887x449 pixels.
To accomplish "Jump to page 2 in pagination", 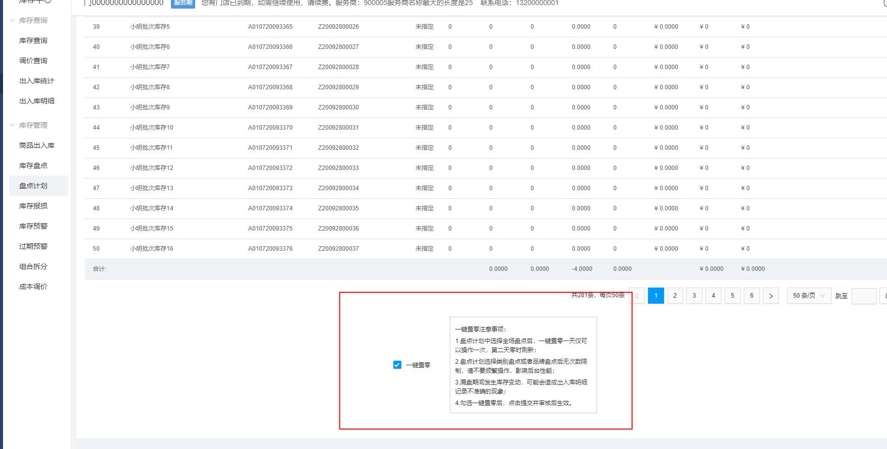I will [675, 296].
